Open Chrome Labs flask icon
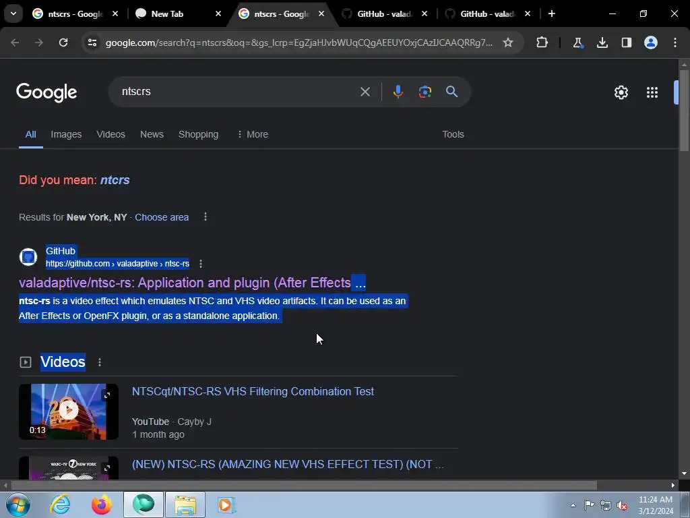 [577, 42]
